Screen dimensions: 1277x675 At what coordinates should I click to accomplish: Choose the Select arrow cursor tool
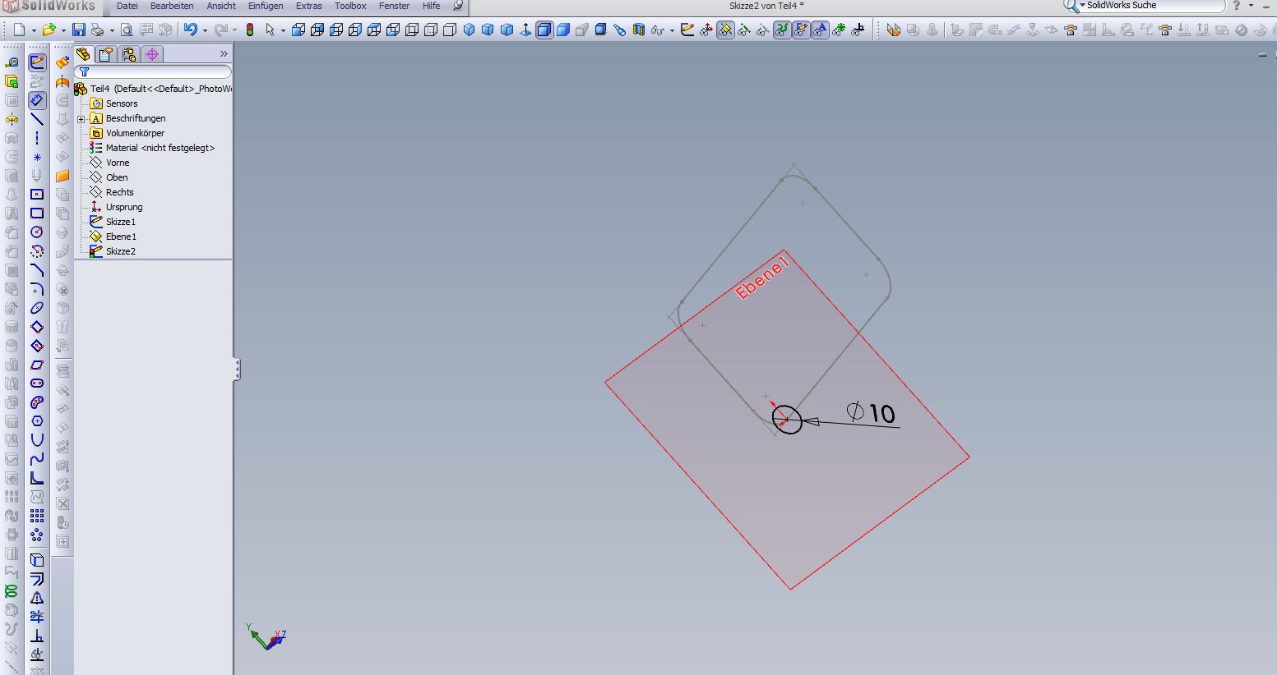coord(271,30)
